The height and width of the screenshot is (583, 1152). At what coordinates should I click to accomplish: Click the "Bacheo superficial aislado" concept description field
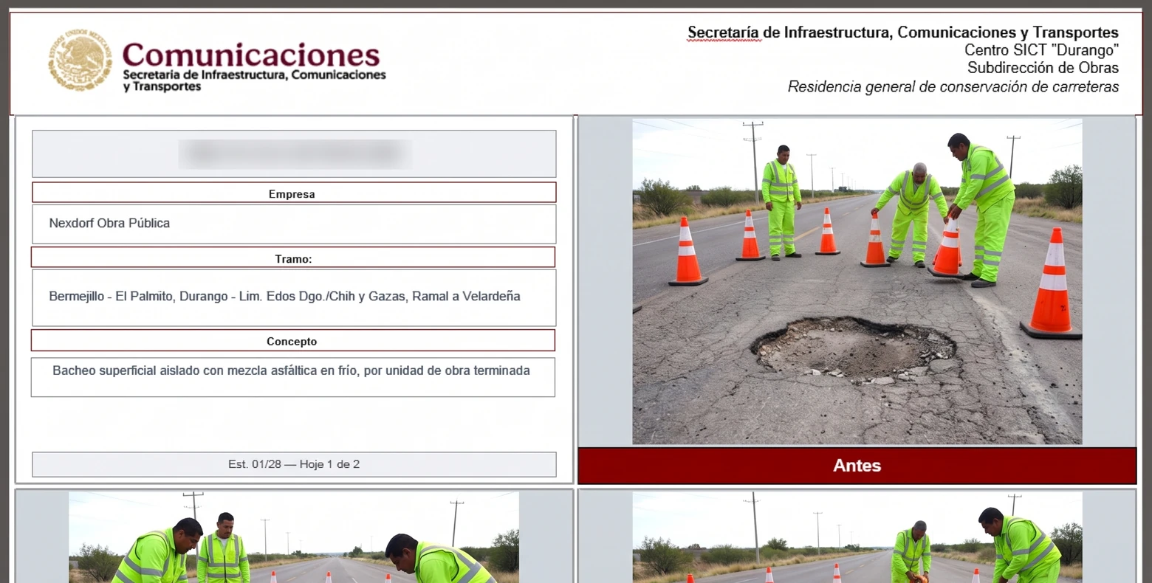(292, 377)
